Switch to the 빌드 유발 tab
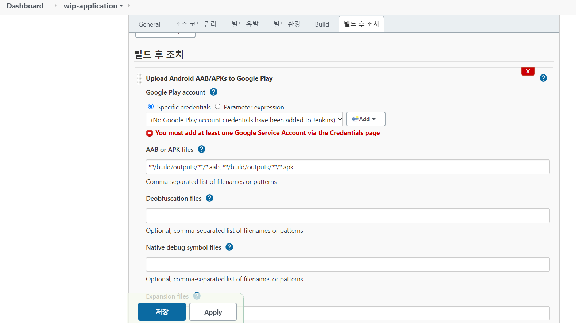 click(245, 24)
